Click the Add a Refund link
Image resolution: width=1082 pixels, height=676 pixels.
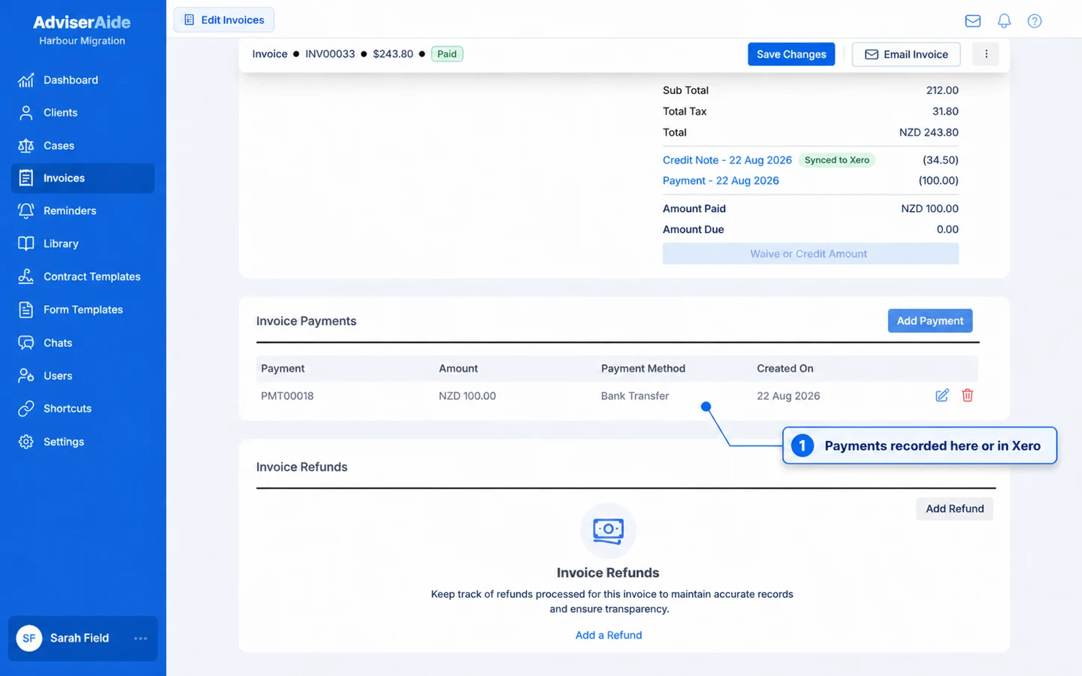[609, 635]
